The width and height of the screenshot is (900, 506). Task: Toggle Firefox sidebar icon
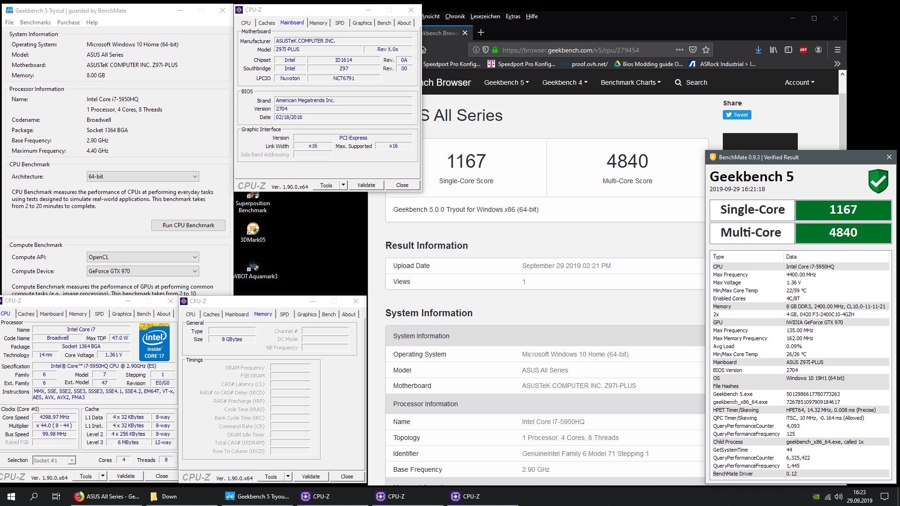(788, 50)
